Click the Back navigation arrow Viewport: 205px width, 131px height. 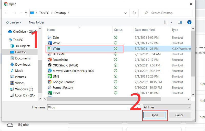tap(7, 13)
